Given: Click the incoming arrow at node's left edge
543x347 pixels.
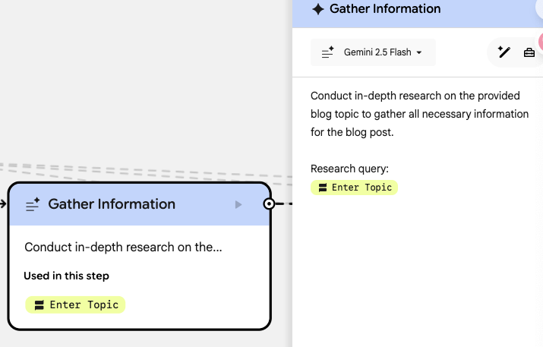Looking at the screenshot, I should [x=3, y=203].
